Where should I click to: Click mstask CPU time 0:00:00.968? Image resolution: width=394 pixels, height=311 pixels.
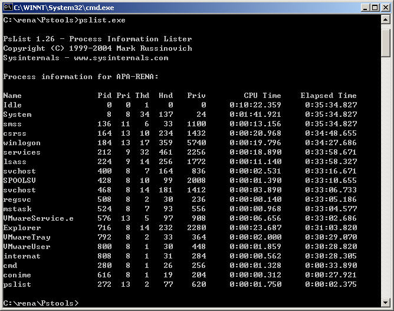coord(255,209)
